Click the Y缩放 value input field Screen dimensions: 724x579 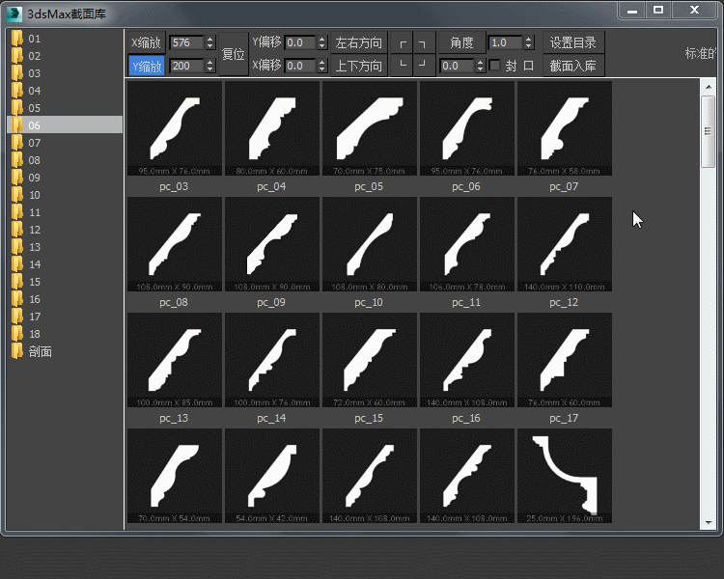(186, 66)
